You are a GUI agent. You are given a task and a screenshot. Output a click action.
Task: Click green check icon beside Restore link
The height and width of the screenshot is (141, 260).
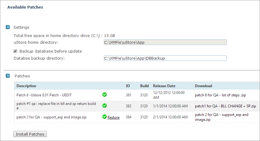[x=104, y=117]
